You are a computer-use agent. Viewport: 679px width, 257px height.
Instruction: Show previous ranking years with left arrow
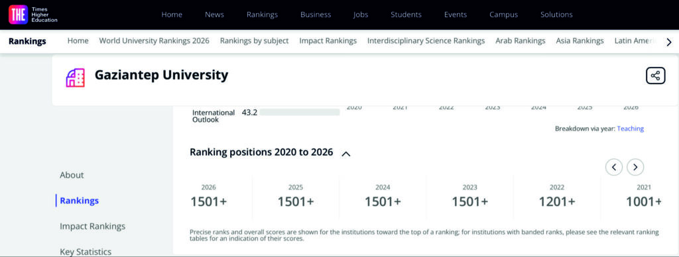pyautogui.click(x=613, y=167)
